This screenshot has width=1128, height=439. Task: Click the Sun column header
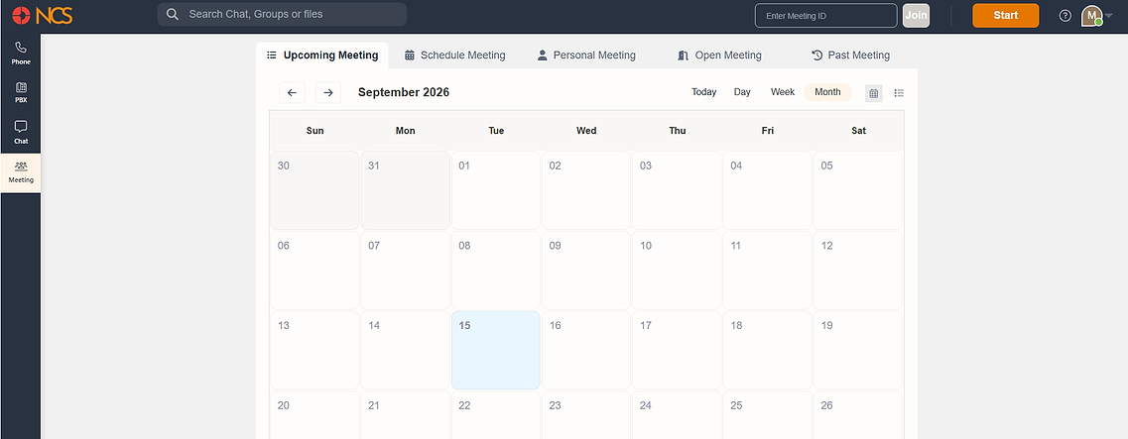314,131
